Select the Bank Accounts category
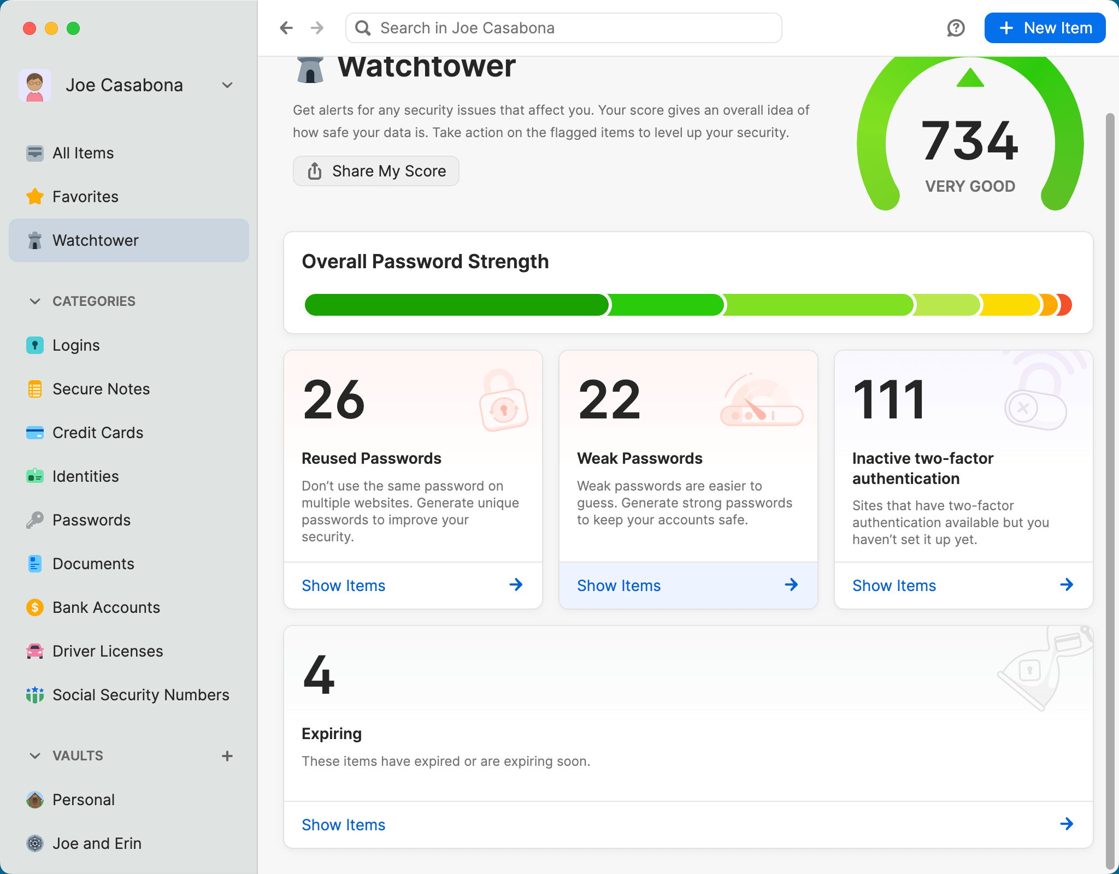 [x=106, y=607]
